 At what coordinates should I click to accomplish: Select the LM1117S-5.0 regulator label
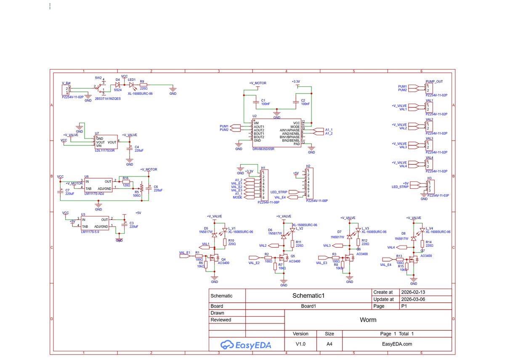tap(90, 231)
